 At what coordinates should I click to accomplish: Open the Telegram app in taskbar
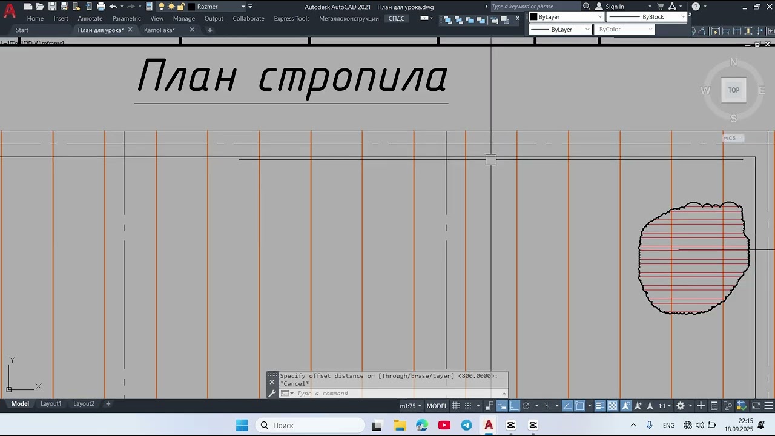coord(466,425)
